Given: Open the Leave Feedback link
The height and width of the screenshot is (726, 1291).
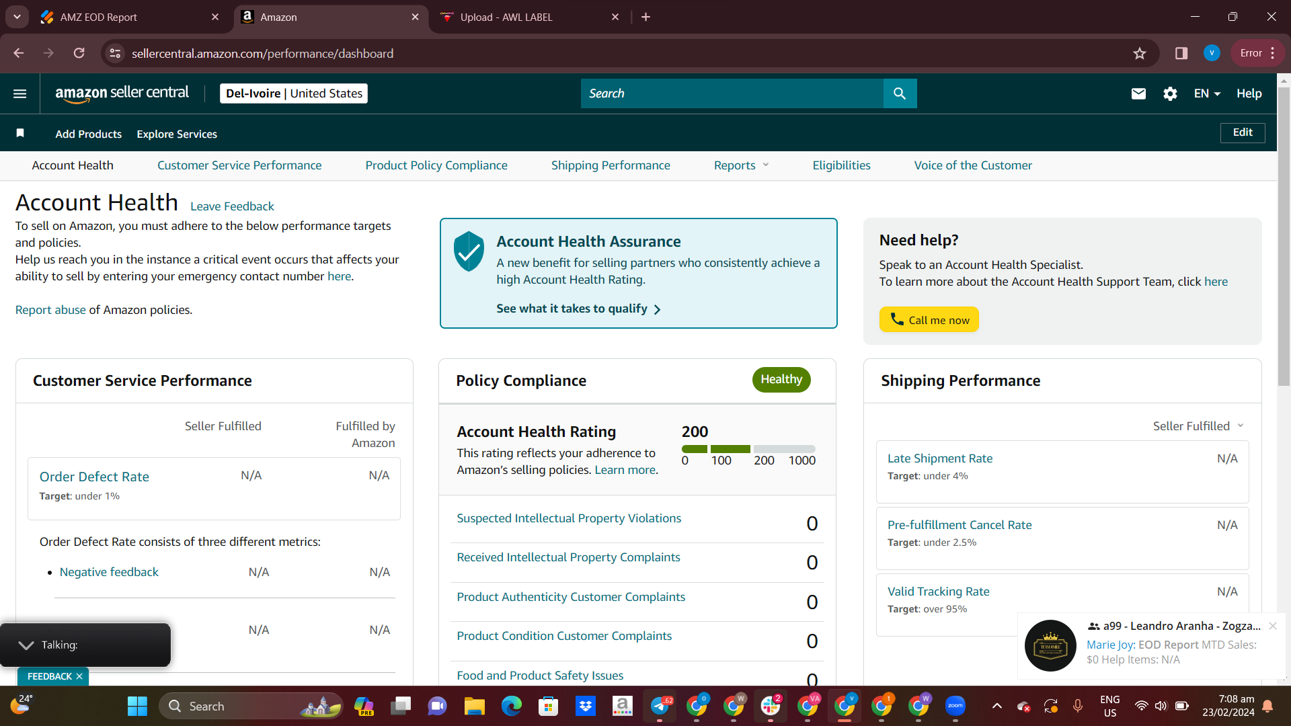Looking at the screenshot, I should click(232, 206).
